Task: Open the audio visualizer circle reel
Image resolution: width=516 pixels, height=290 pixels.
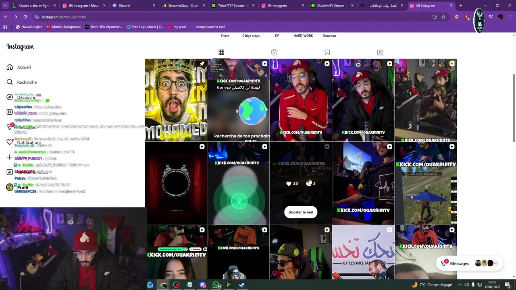Action: (x=176, y=183)
